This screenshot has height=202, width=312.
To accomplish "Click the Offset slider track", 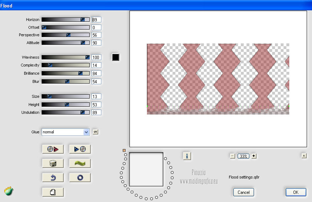I will (x=65, y=27).
